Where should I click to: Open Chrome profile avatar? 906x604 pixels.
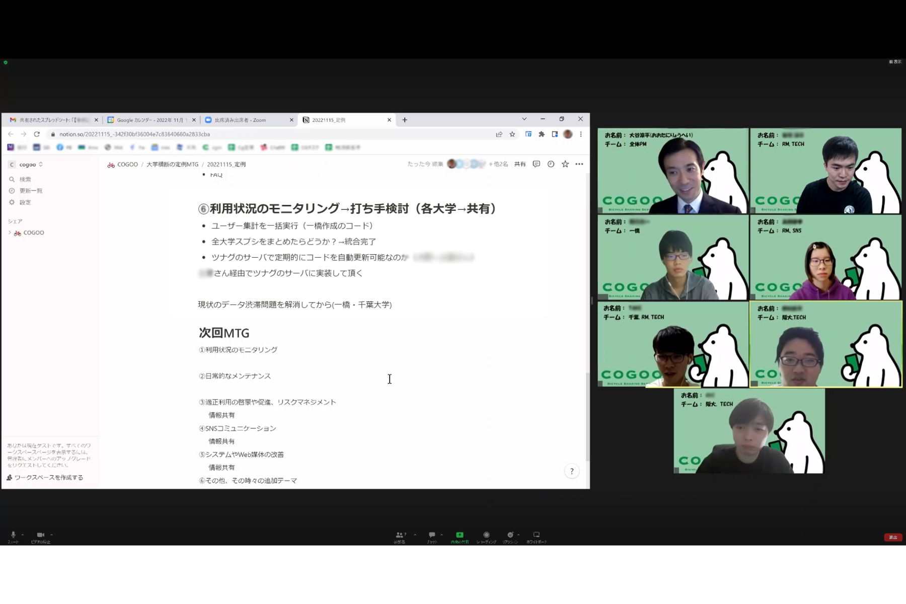[568, 134]
